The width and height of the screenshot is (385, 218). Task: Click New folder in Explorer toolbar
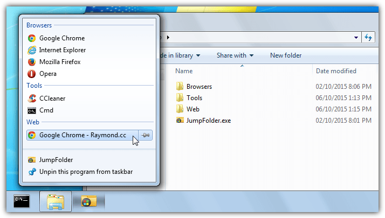pos(286,55)
